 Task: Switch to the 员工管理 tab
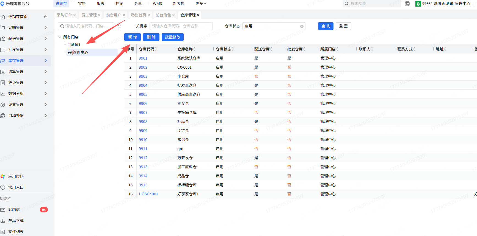[x=89, y=15]
